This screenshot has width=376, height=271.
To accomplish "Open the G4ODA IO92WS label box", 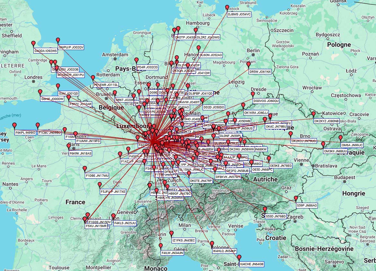I will (46, 51).
